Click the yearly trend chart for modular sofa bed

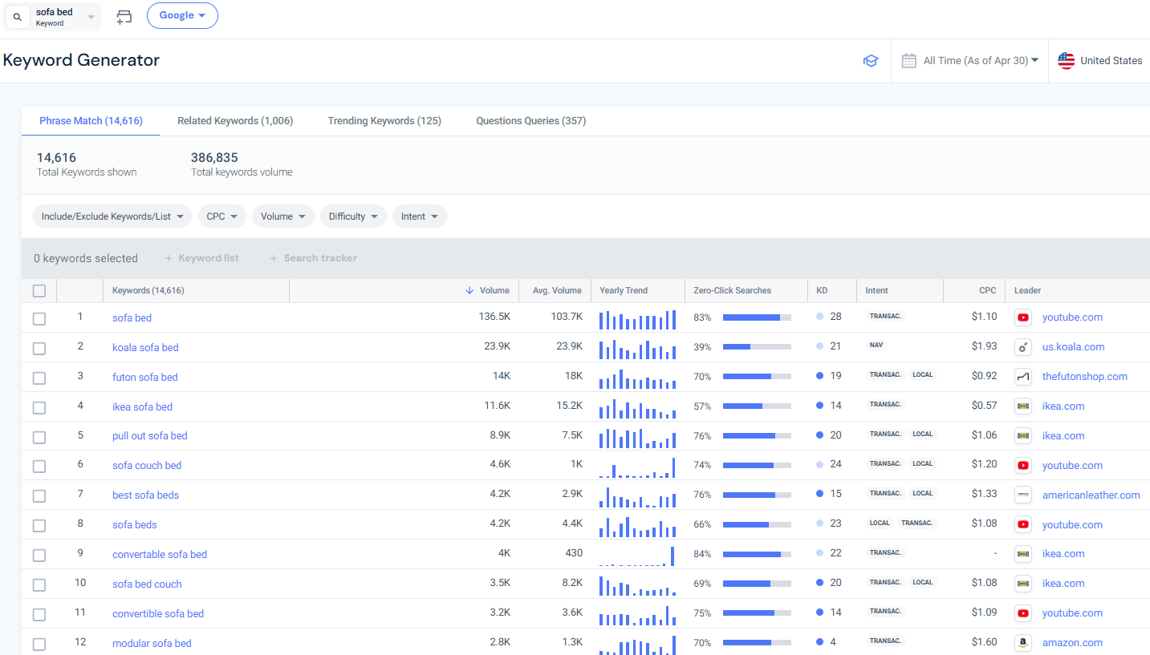point(638,645)
